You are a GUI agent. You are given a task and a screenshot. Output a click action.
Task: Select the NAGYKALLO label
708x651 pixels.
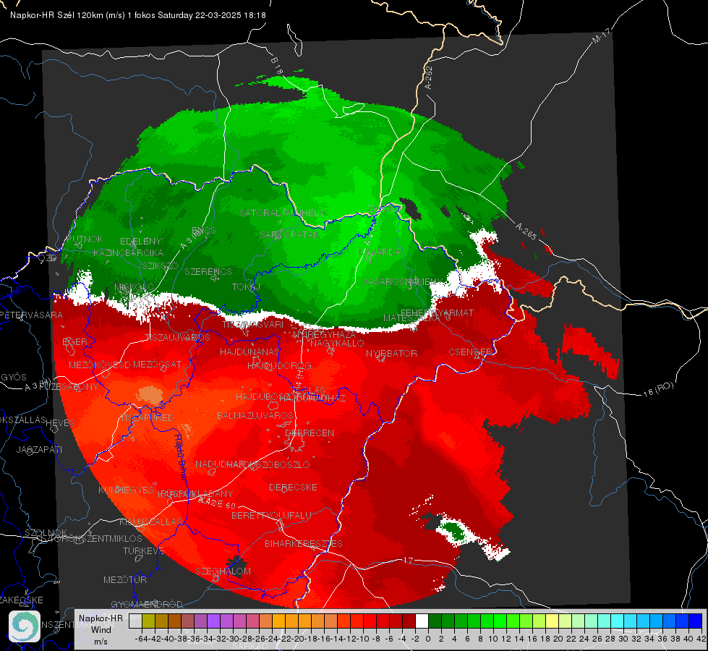337,344
